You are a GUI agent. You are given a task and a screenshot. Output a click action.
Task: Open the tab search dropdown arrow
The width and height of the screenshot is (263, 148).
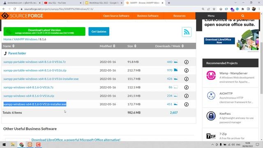[235, 3]
